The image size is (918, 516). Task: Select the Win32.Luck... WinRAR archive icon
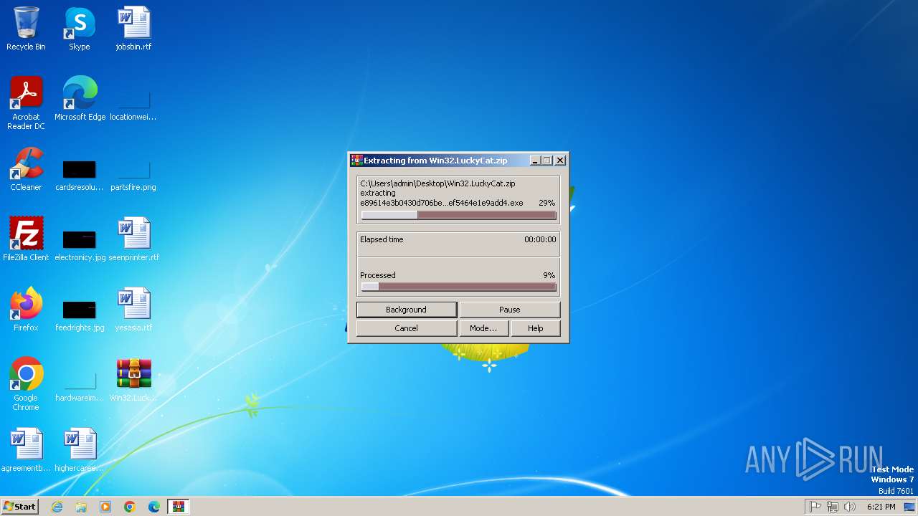pos(133,380)
